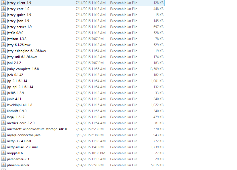Click the jar icon beside joni-2.1.2
Screen dimensions: 237x170
[x=3, y=63]
